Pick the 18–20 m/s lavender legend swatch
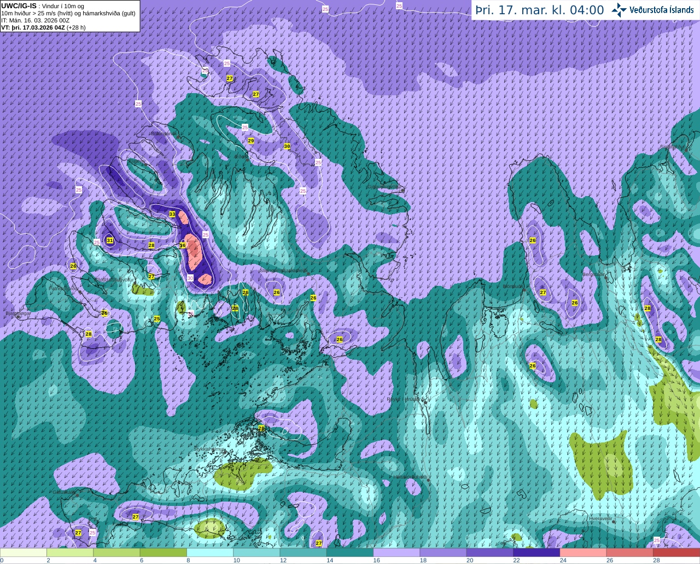700x564 pixels. pos(444,552)
